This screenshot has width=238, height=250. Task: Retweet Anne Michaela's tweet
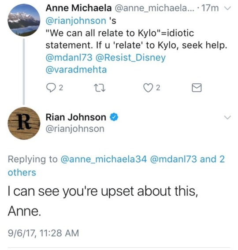tap(100, 88)
